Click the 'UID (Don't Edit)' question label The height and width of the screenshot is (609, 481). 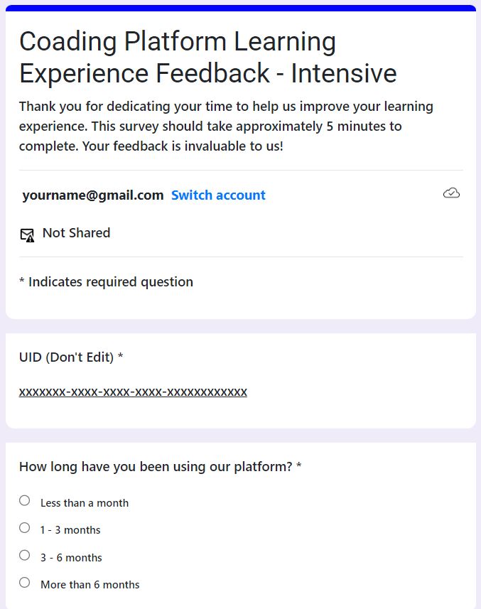[66, 357]
